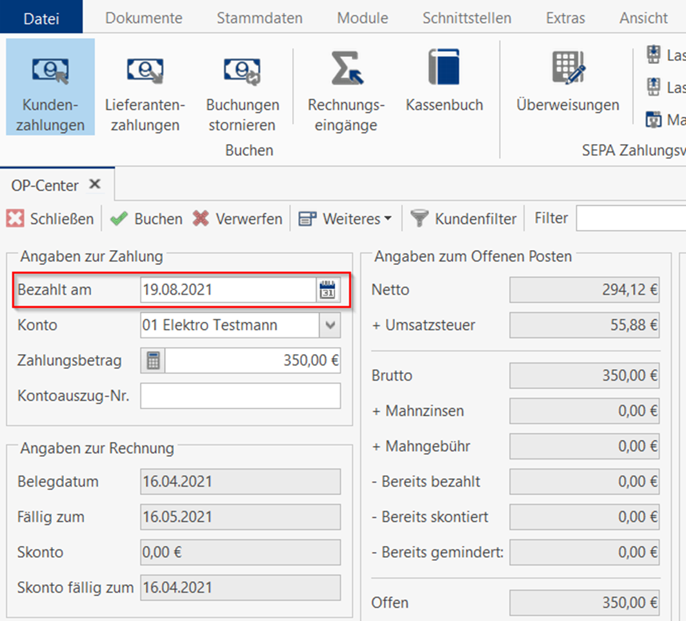The width and height of the screenshot is (686, 621).
Task: Open calendar picker for Bezahlt am
Action: (x=328, y=290)
